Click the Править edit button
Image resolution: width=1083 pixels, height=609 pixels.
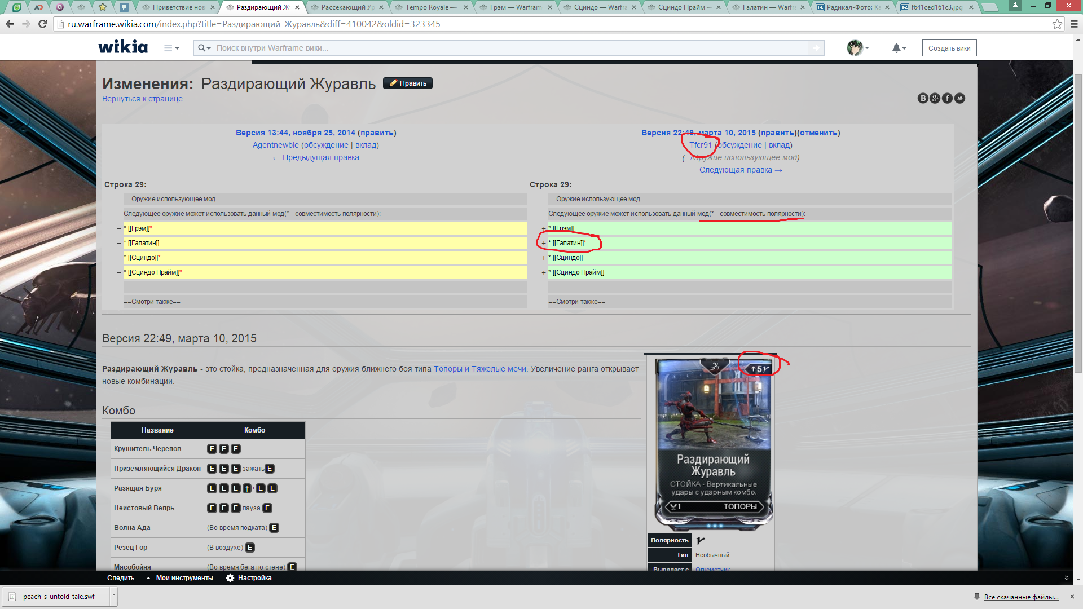pyautogui.click(x=408, y=83)
